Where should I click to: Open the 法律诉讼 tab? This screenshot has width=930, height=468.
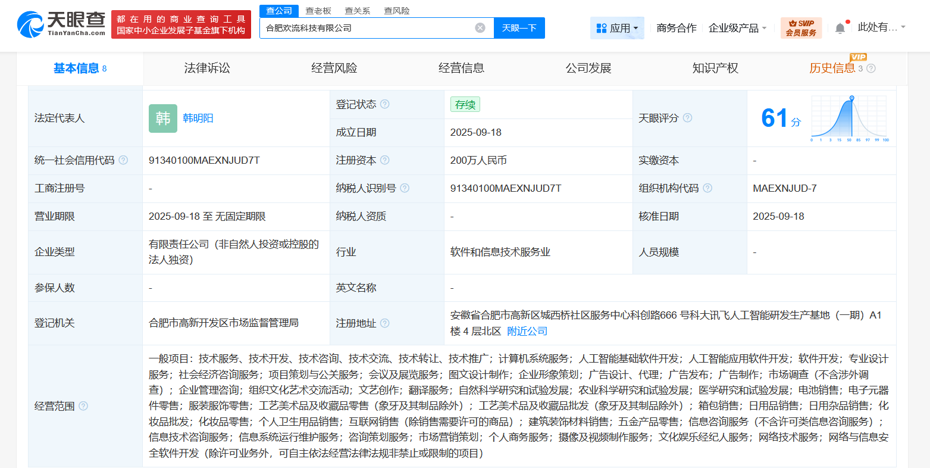206,68
